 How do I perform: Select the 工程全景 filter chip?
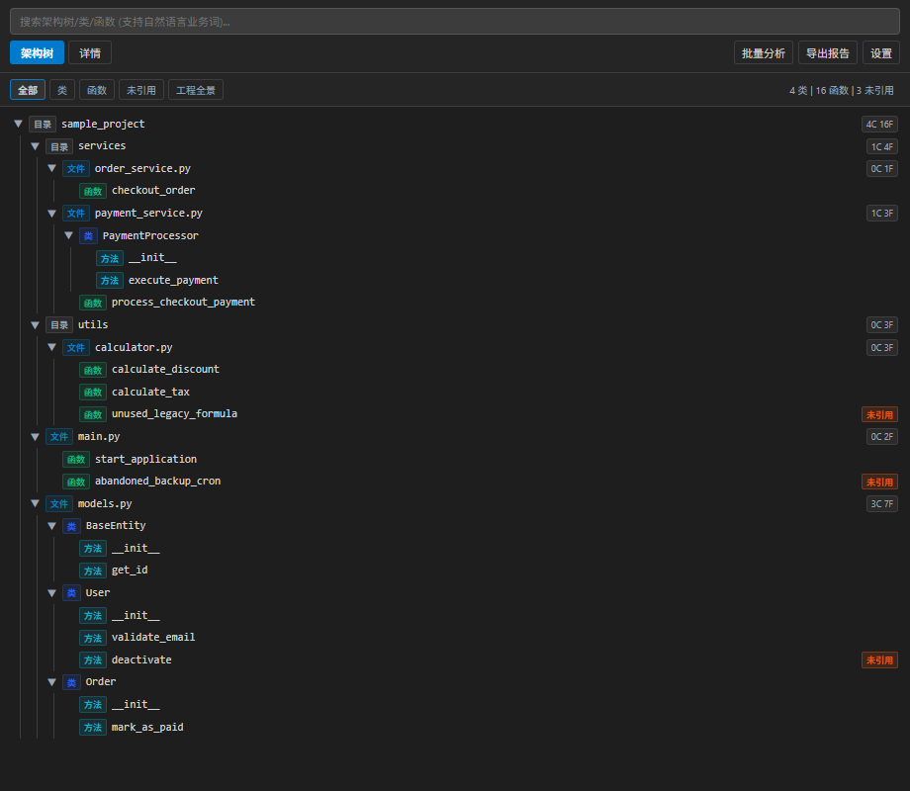coord(196,90)
